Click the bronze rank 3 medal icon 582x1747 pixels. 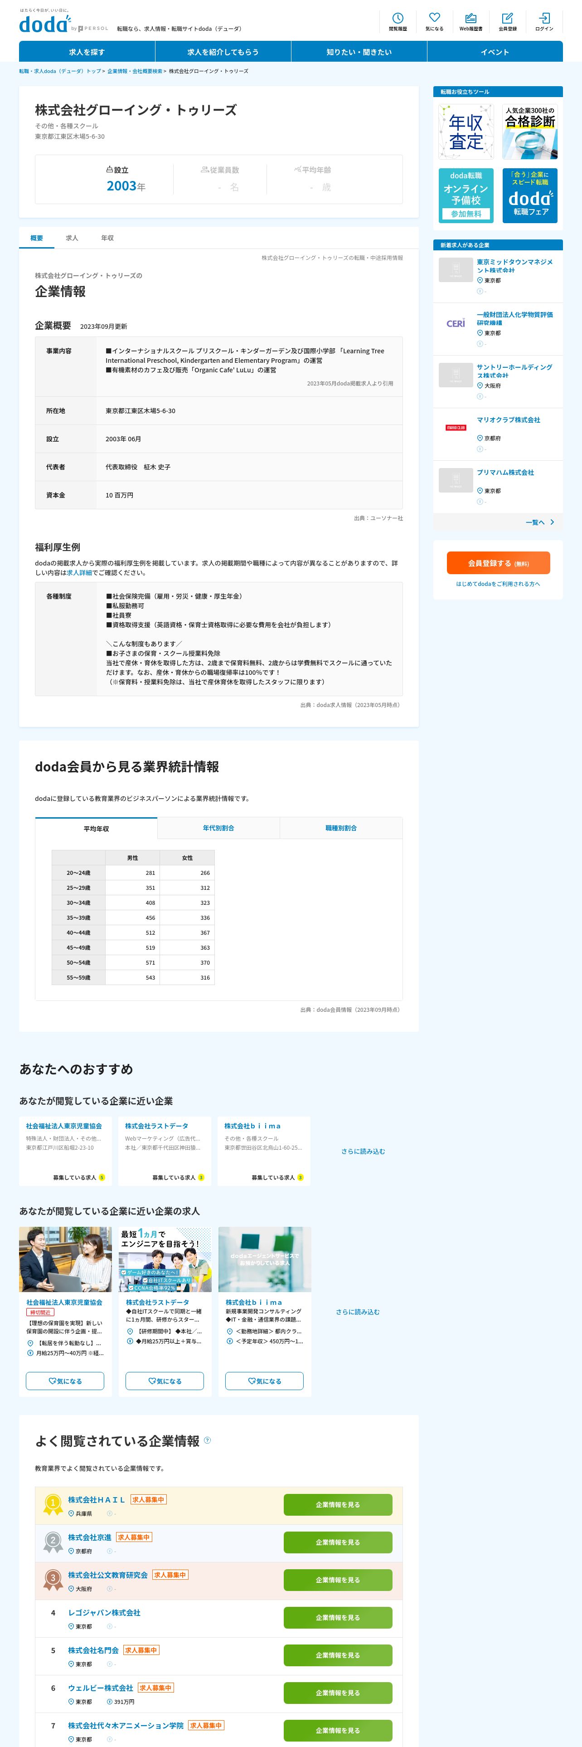click(53, 1580)
